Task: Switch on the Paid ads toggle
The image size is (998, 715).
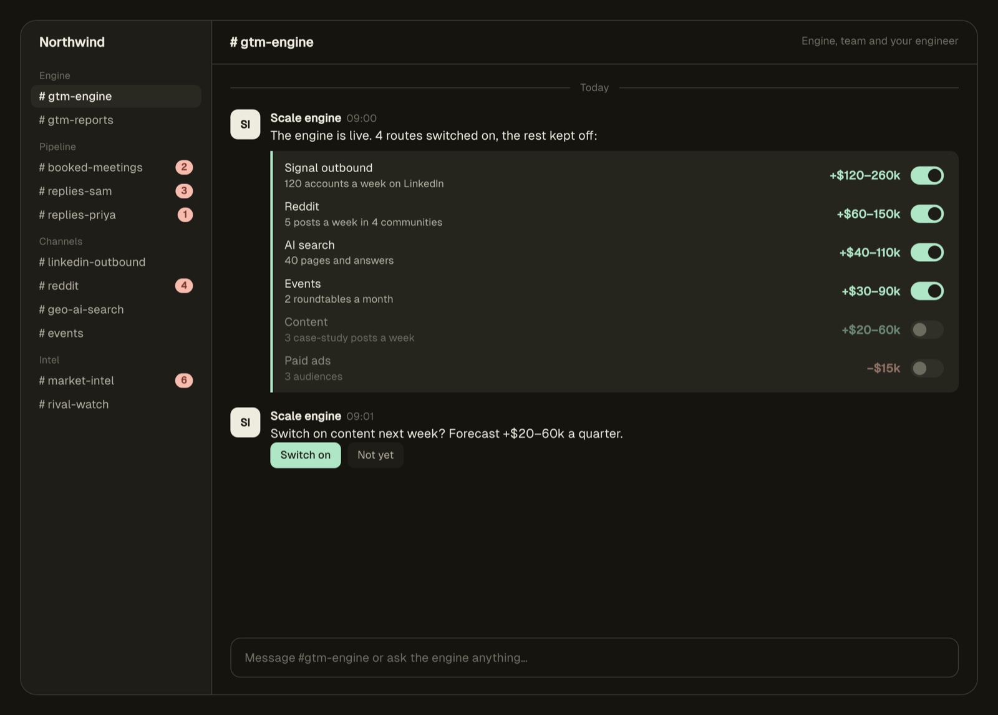Action: [927, 368]
